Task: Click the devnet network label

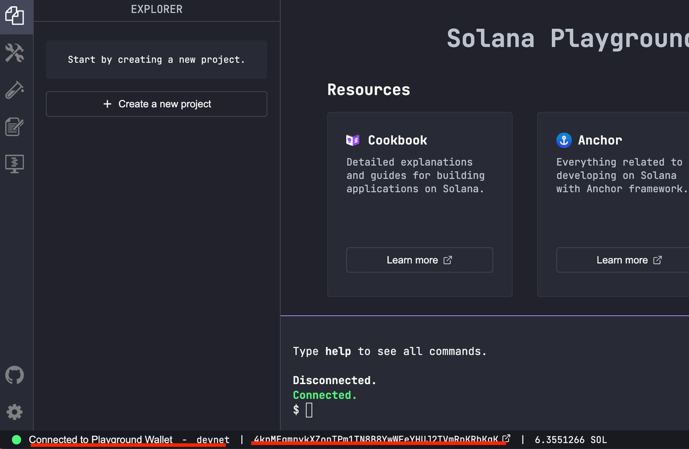Action: point(213,440)
